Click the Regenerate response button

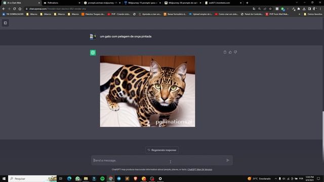162,150
